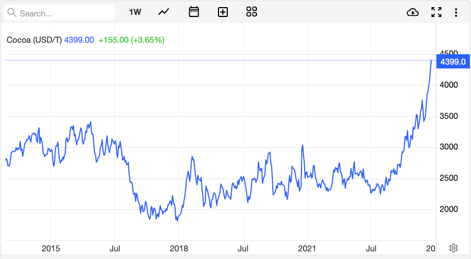Click the Cocoa (USD/T) series title
The height and width of the screenshot is (259, 471).
[34, 40]
